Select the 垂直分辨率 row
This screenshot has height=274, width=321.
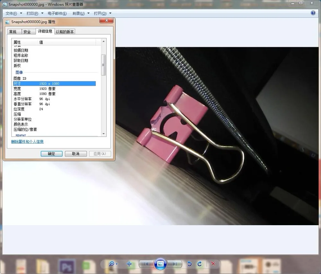(54, 104)
